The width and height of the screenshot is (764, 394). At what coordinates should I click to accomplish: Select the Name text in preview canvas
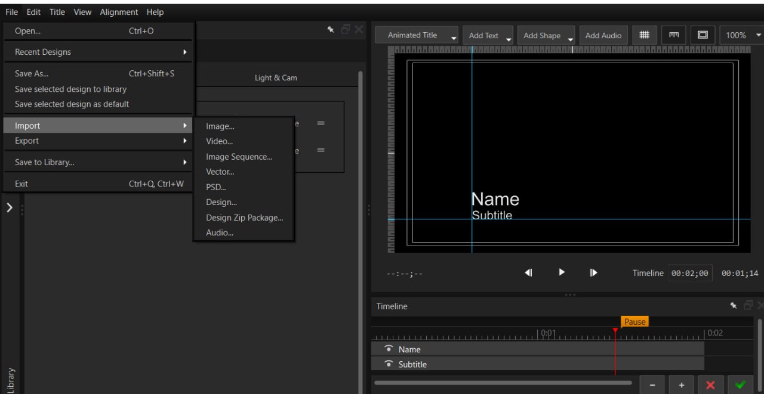495,199
